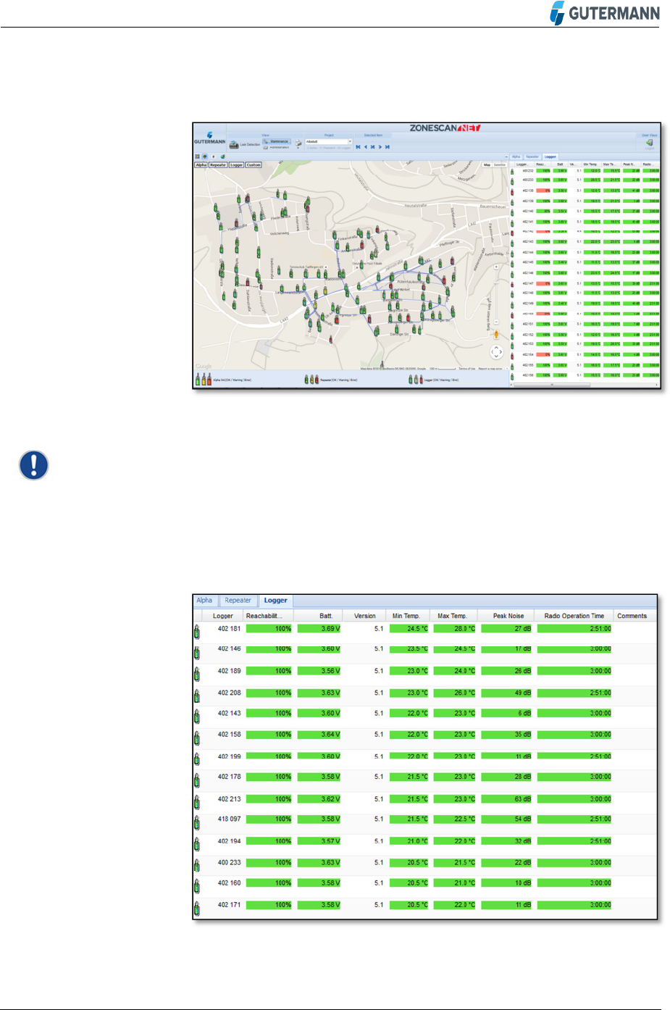Viewport: 670px width, 1010px height.
Task: Click 2:51:00 radio time for 418 097
Action: tap(574, 819)
